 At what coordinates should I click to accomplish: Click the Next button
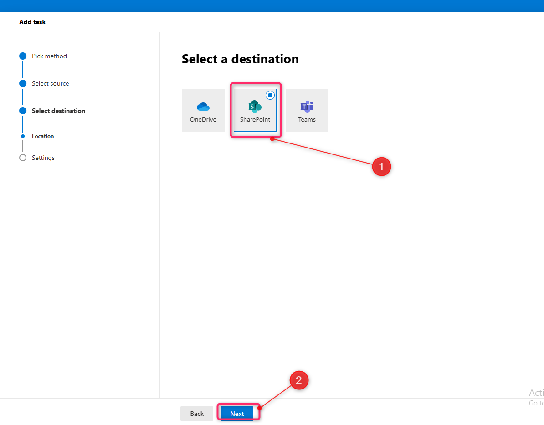237,413
